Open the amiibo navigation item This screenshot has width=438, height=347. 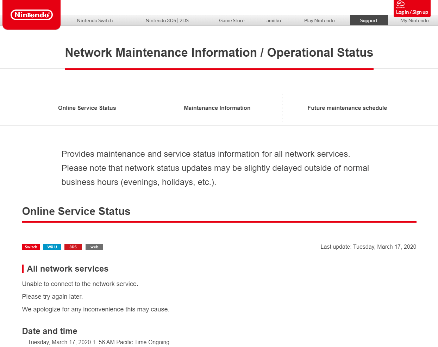[274, 20]
